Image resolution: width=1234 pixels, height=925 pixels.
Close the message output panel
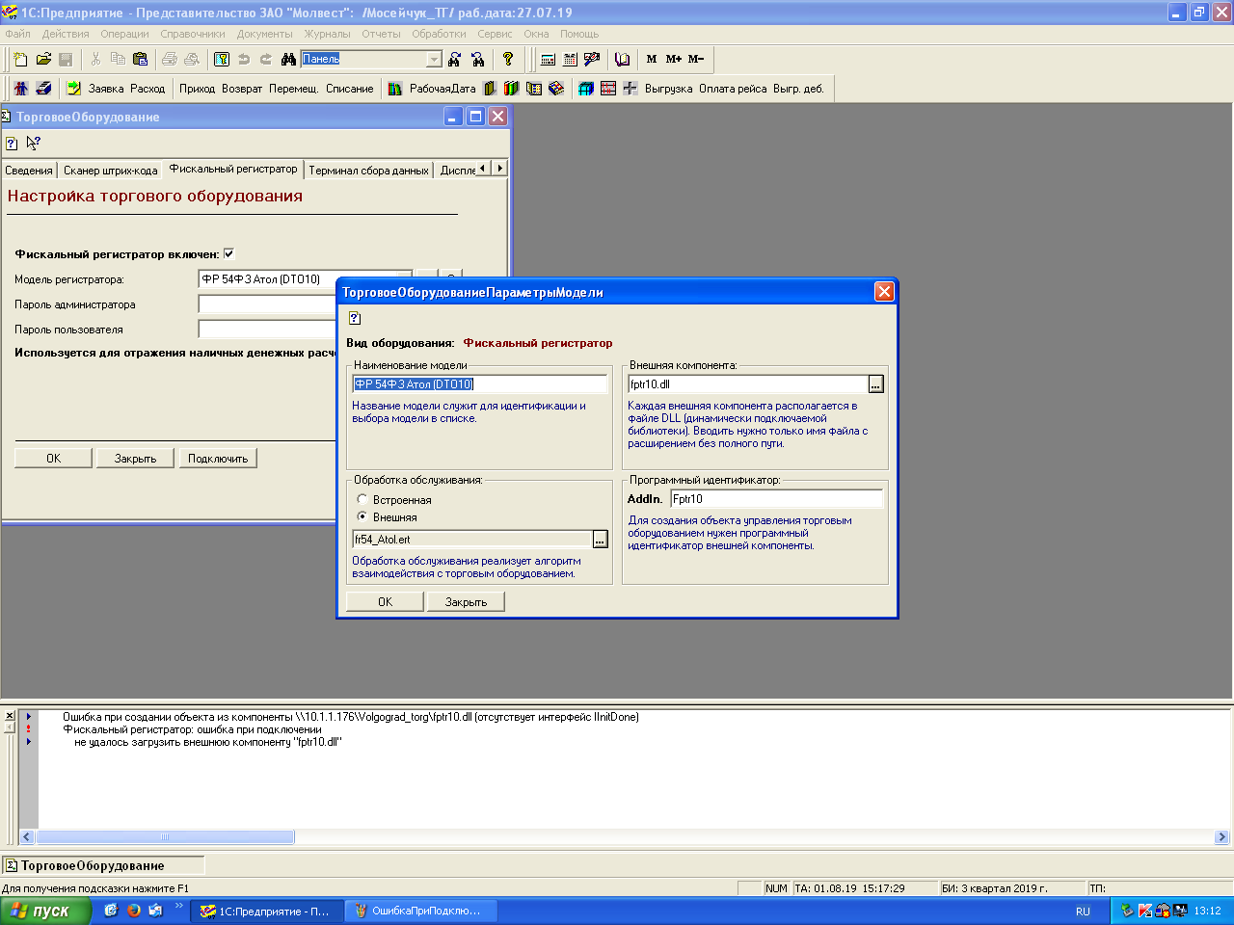[x=10, y=716]
